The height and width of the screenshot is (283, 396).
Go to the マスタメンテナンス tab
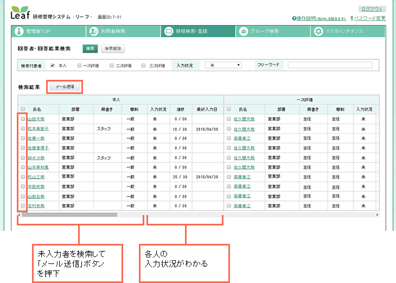348,32
